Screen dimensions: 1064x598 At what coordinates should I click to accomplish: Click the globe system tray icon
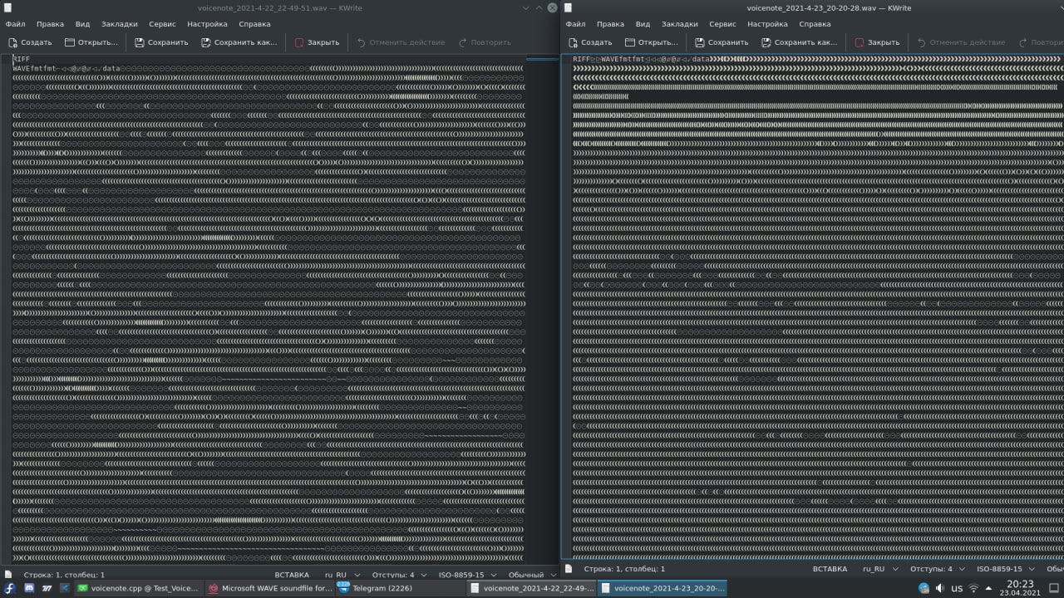[924, 588]
